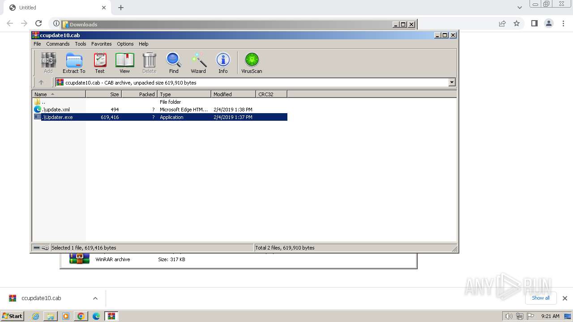Click the Updater.exe size 619,416
The height and width of the screenshot is (322, 573).
tap(110, 117)
